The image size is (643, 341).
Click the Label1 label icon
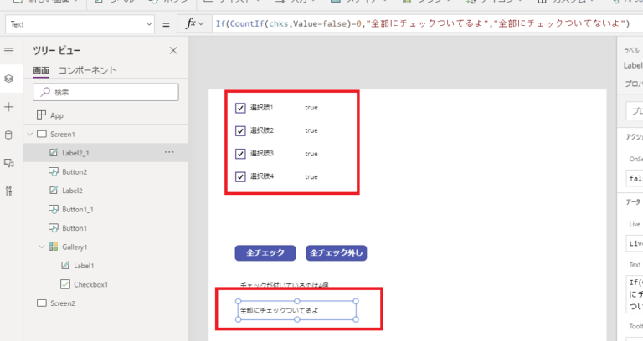pos(65,265)
